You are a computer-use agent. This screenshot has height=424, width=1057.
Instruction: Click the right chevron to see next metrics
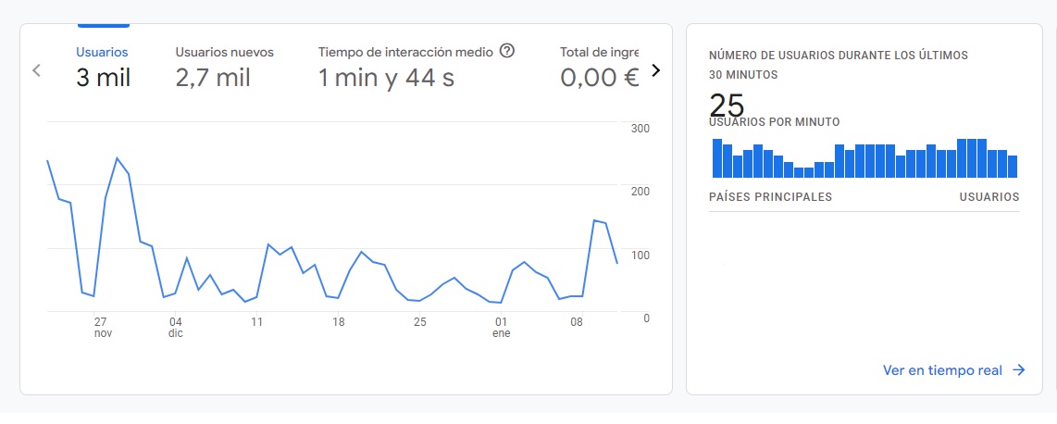point(656,70)
